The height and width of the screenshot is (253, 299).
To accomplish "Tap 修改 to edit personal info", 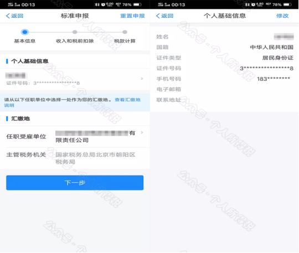I will pyautogui.click(x=282, y=16).
